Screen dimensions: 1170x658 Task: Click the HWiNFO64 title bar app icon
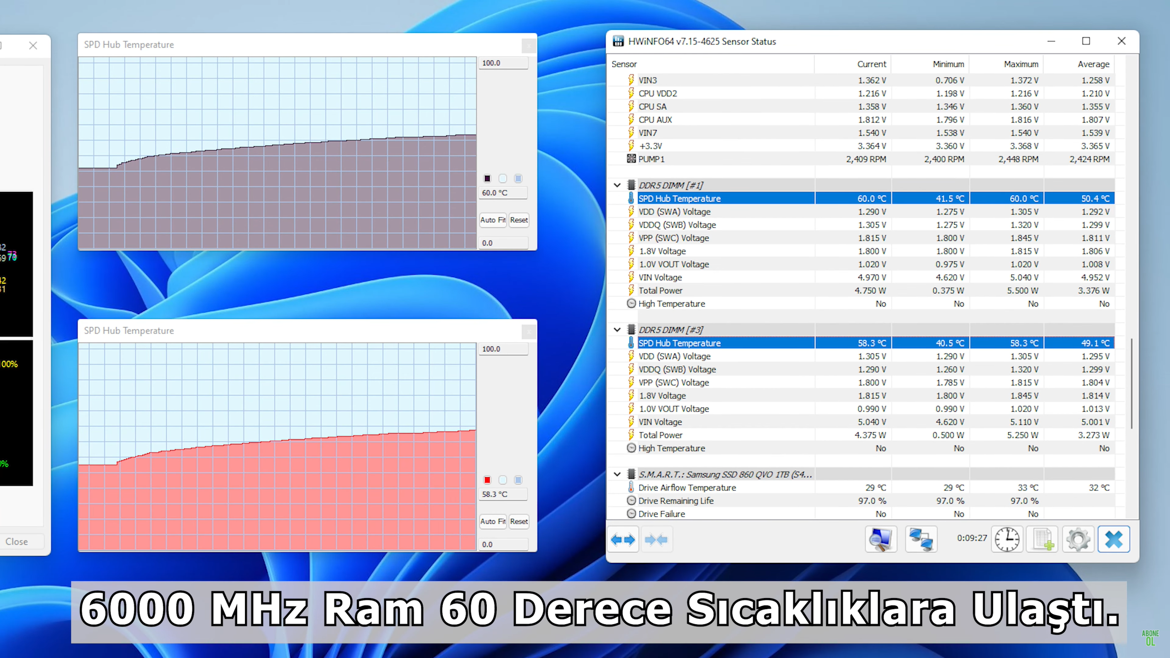pyautogui.click(x=618, y=41)
